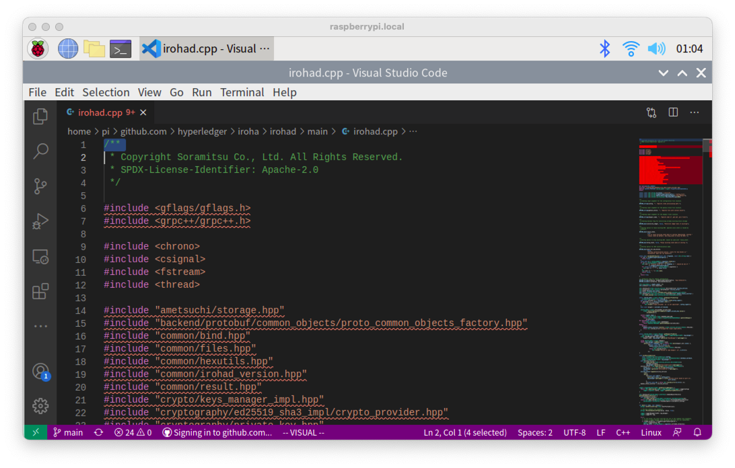Open the Run and Debug panel
The image size is (735, 468).
click(x=40, y=221)
